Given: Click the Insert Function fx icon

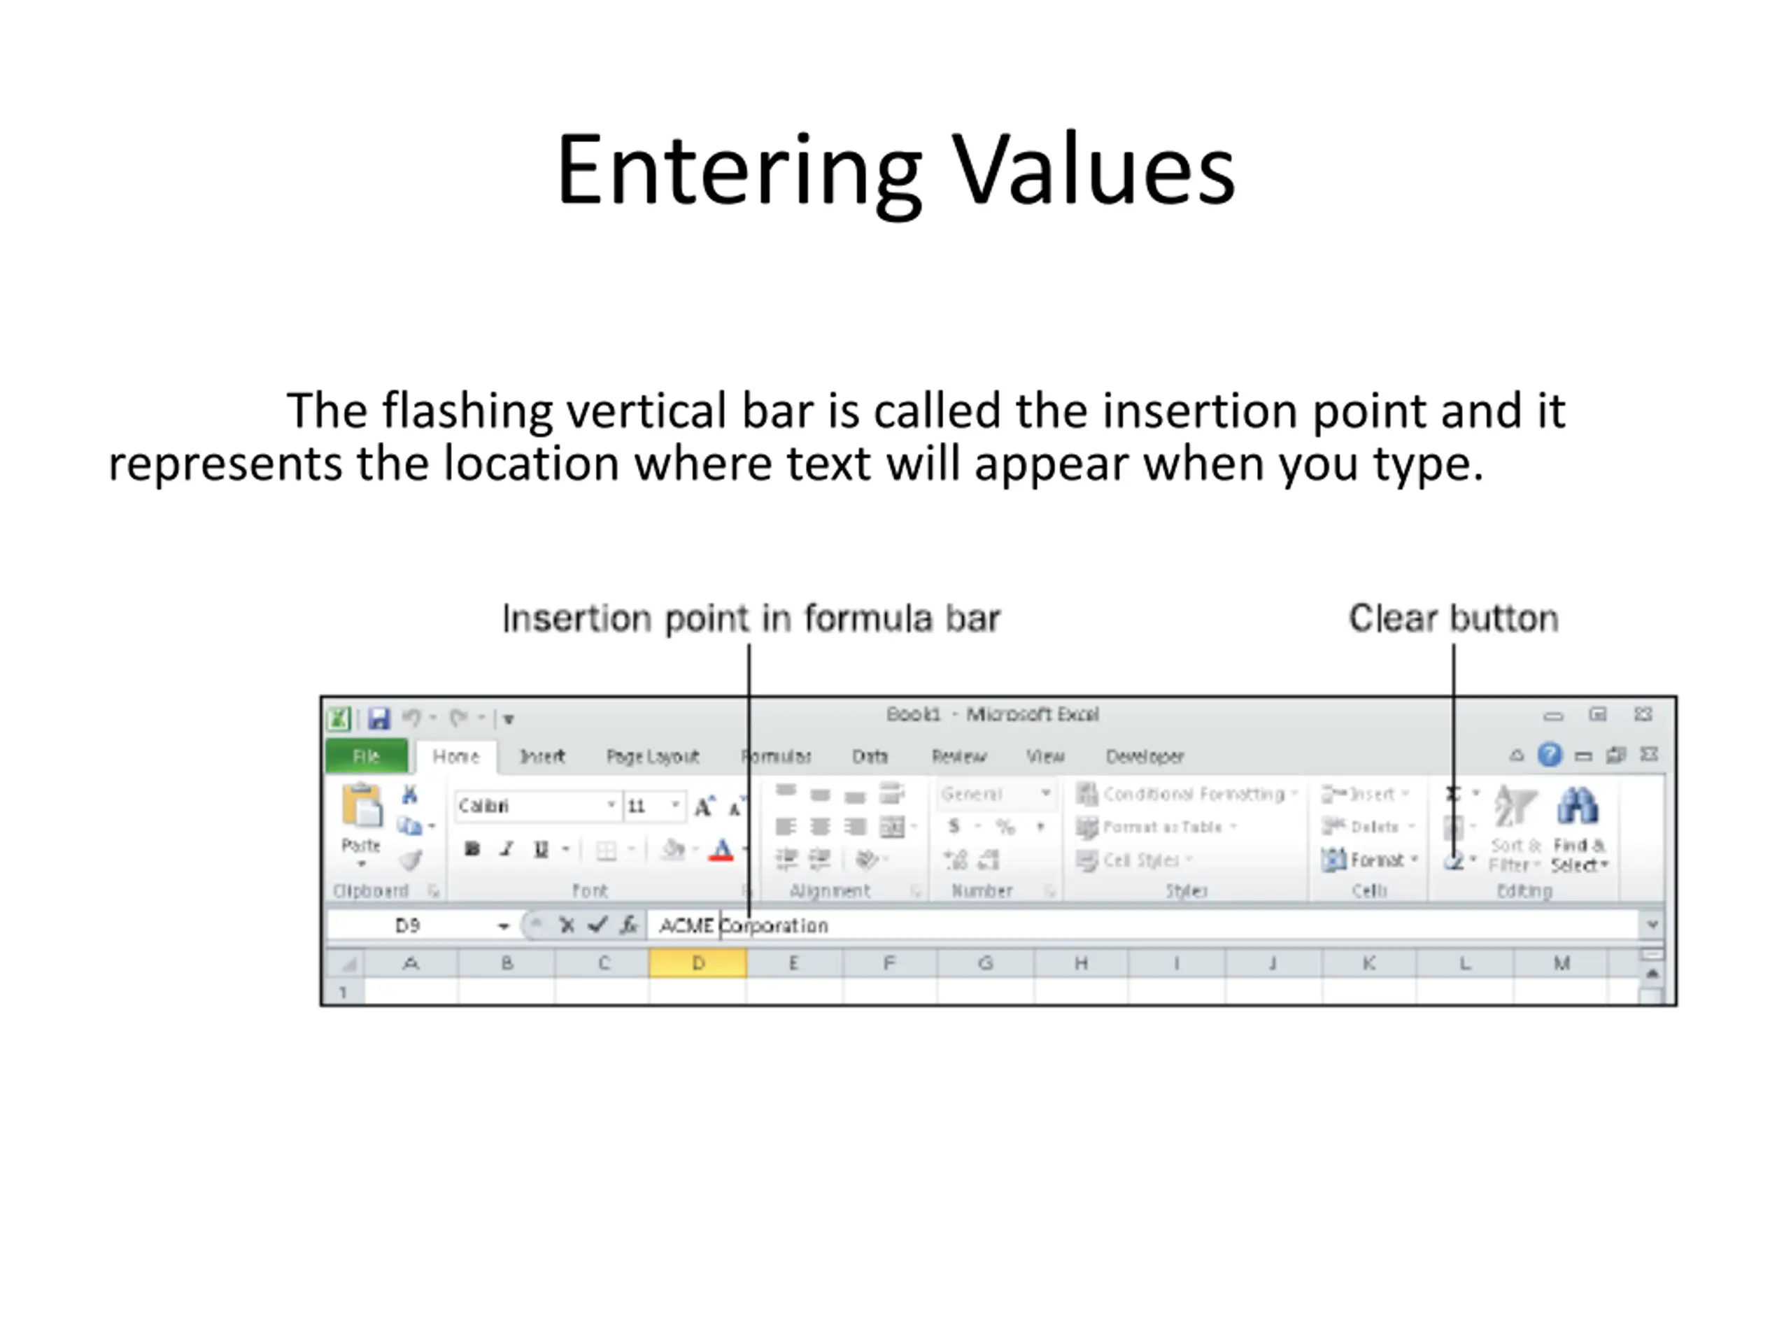Looking at the screenshot, I should point(628,925).
